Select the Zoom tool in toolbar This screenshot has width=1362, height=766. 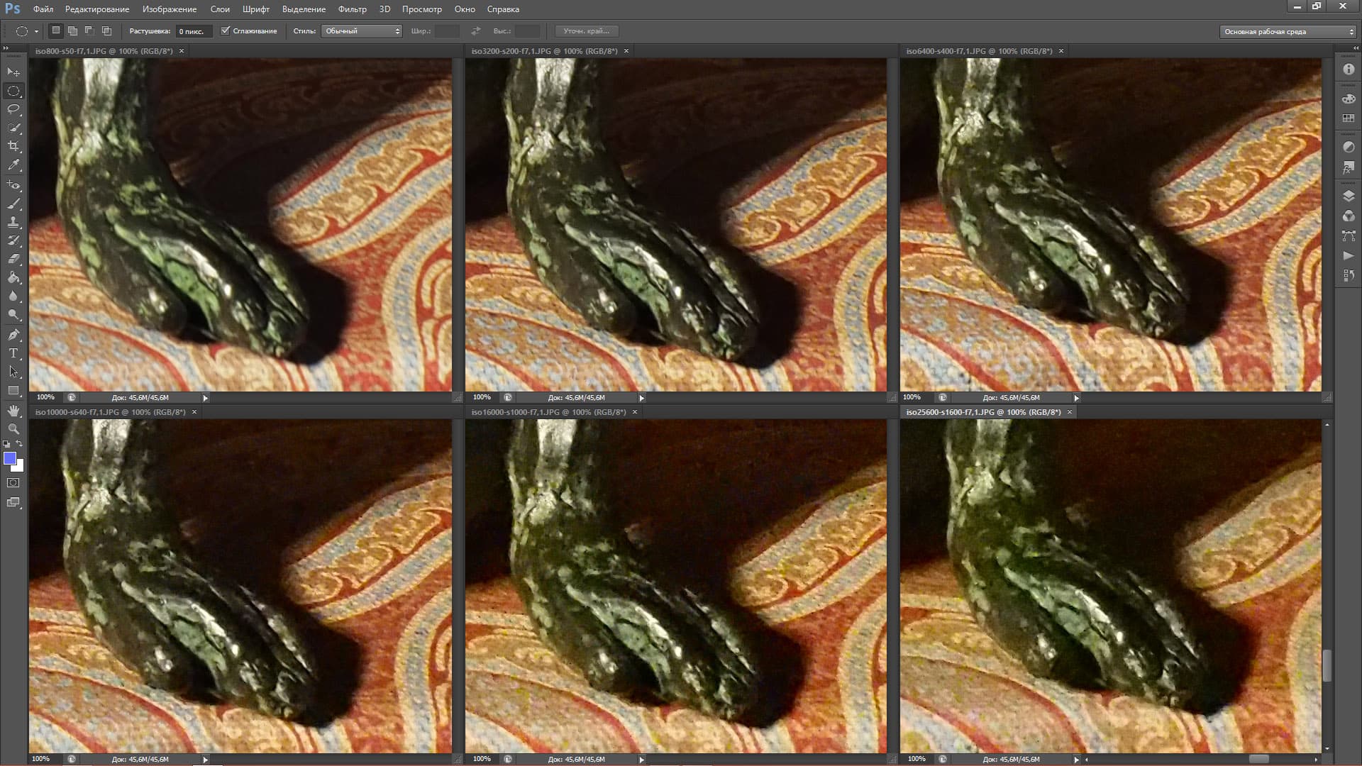(13, 429)
